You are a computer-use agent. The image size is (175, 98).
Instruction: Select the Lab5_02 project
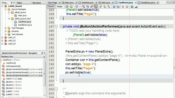(12, 41)
